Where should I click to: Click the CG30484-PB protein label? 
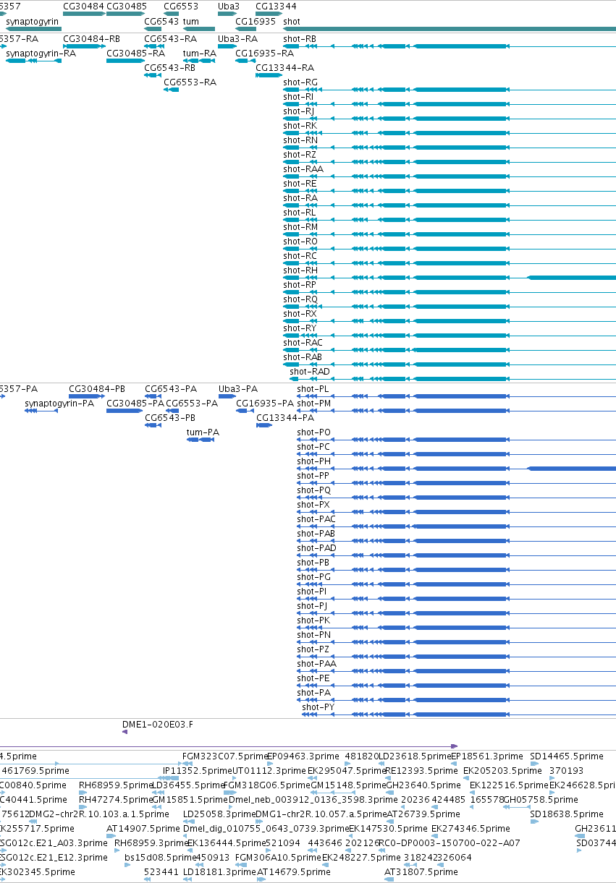pyautogui.click(x=97, y=389)
